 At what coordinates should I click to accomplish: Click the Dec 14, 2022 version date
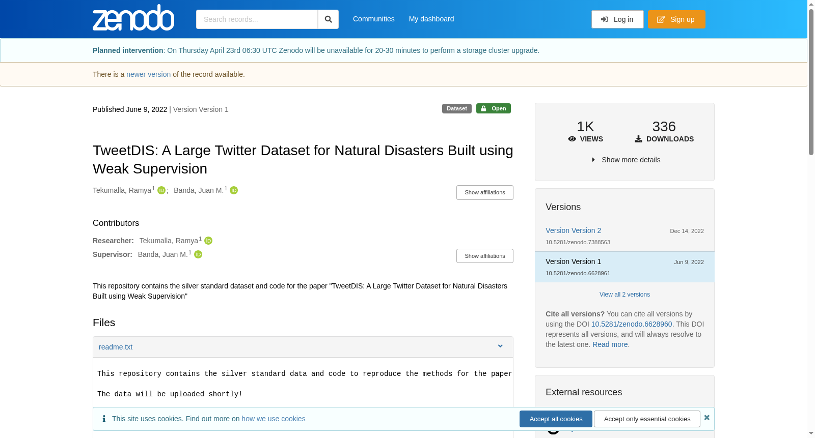pos(687,231)
